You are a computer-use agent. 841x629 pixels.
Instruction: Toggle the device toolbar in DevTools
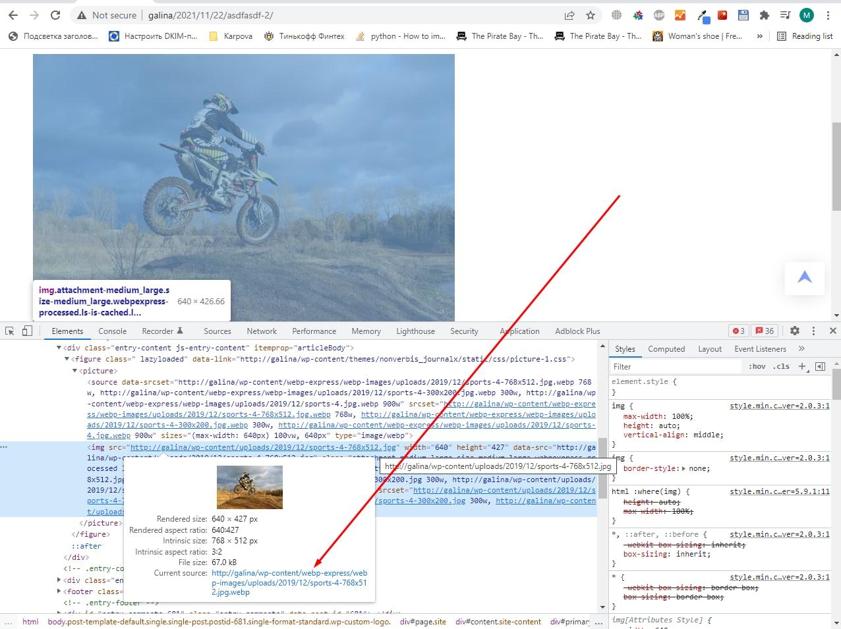pyautogui.click(x=27, y=331)
